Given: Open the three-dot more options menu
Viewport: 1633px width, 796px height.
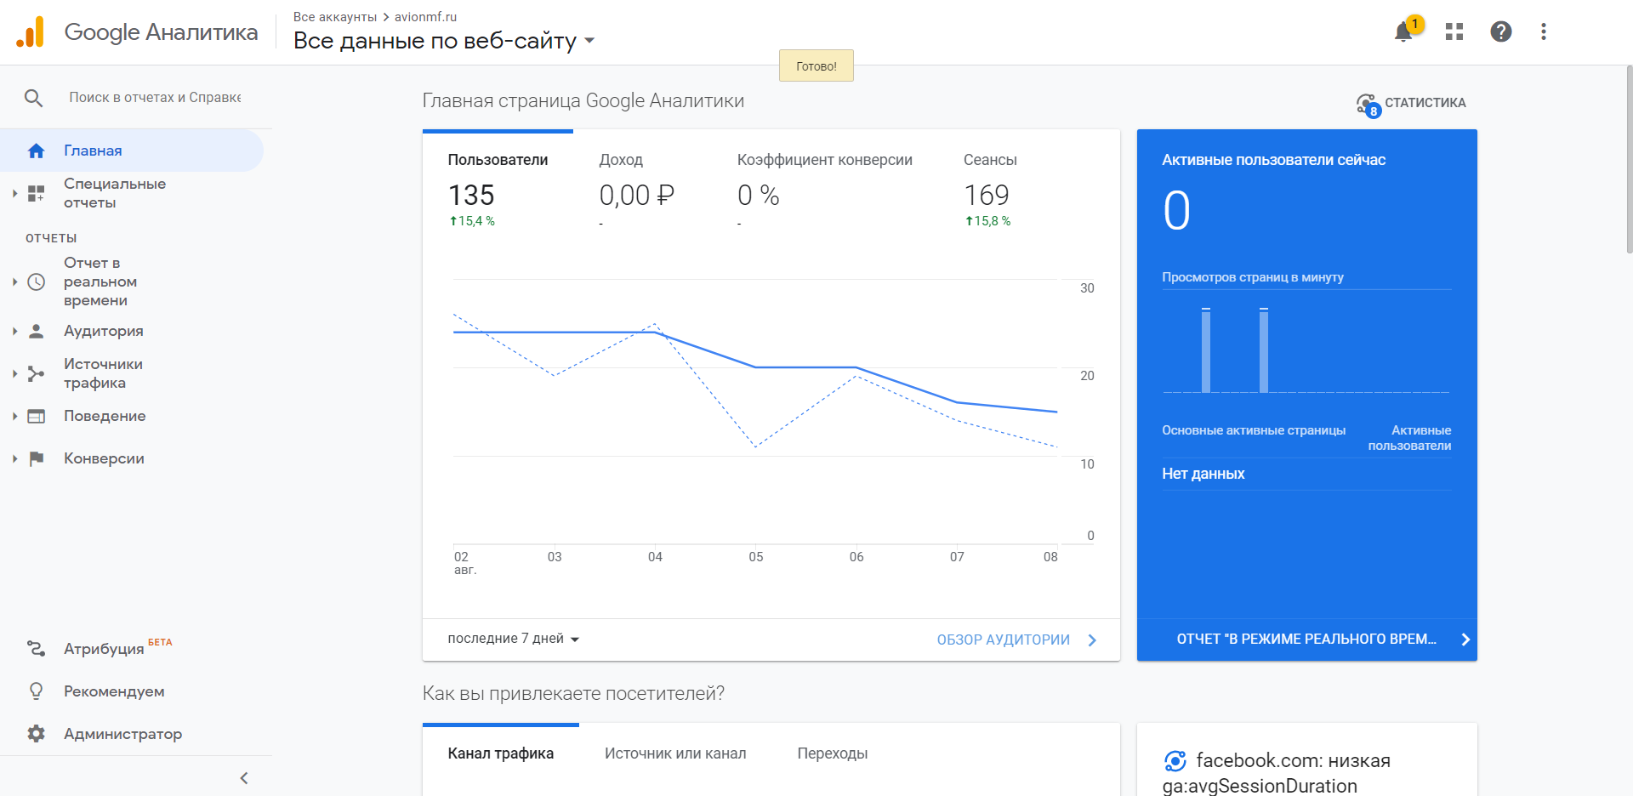Looking at the screenshot, I should coord(1544,31).
